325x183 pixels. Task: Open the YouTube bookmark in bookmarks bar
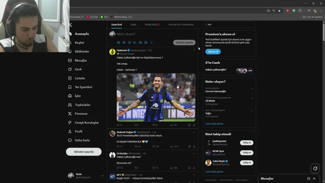92,17
